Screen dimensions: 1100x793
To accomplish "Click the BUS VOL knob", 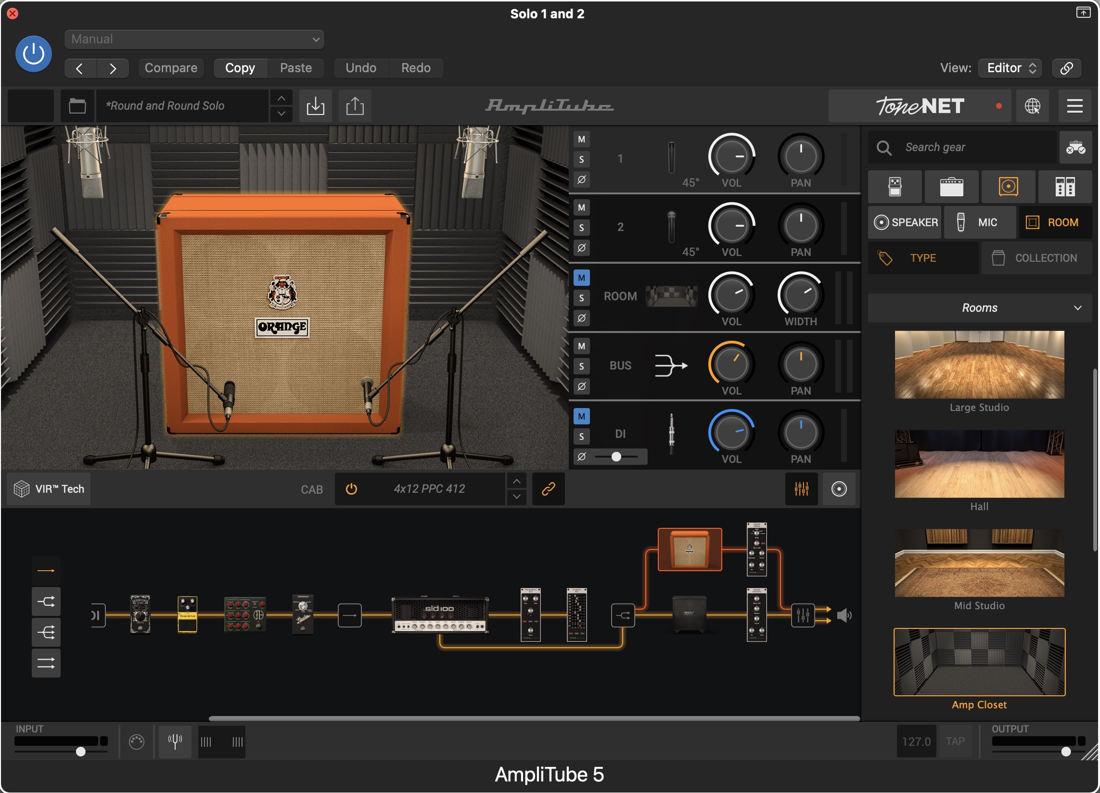I will [731, 364].
